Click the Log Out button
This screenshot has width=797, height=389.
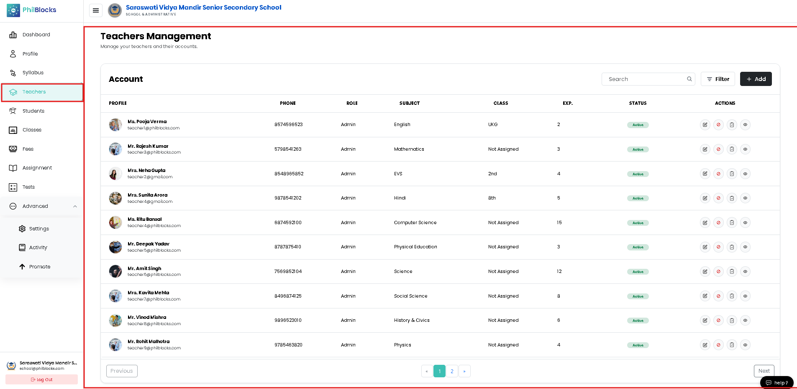pyautogui.click(x=41, y=379)
